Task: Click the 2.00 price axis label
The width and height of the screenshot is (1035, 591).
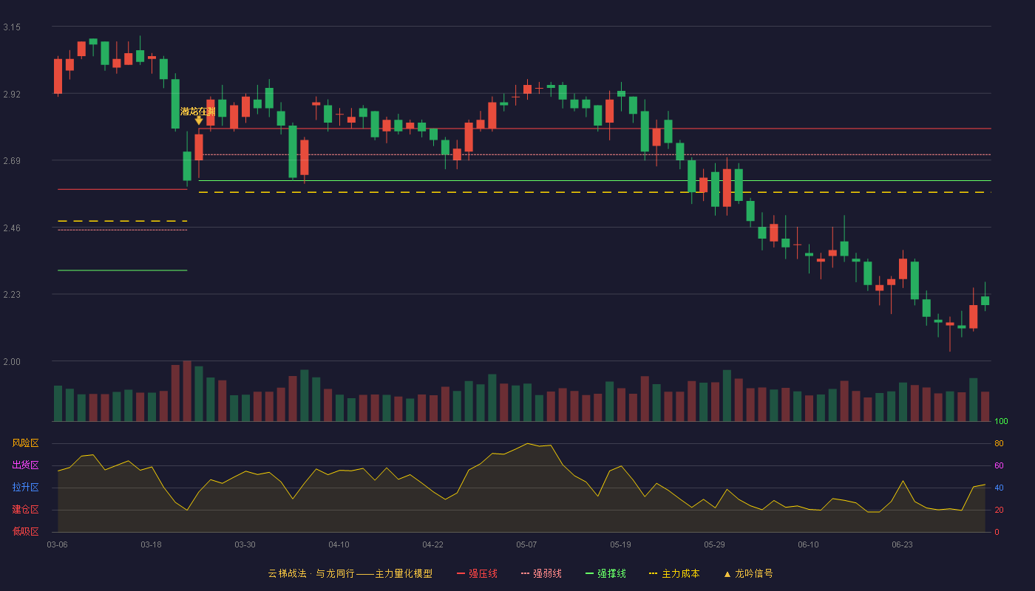Action: [x=12, y=362]
